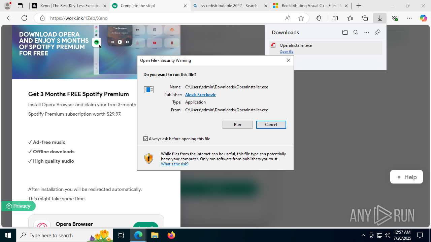This screenshot has width=431, height=242.
Task: Close the Complete the step tab
Action: click(185, 6)
